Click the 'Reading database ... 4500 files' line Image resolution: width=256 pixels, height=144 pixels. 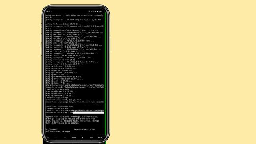[x=74, y=16]
